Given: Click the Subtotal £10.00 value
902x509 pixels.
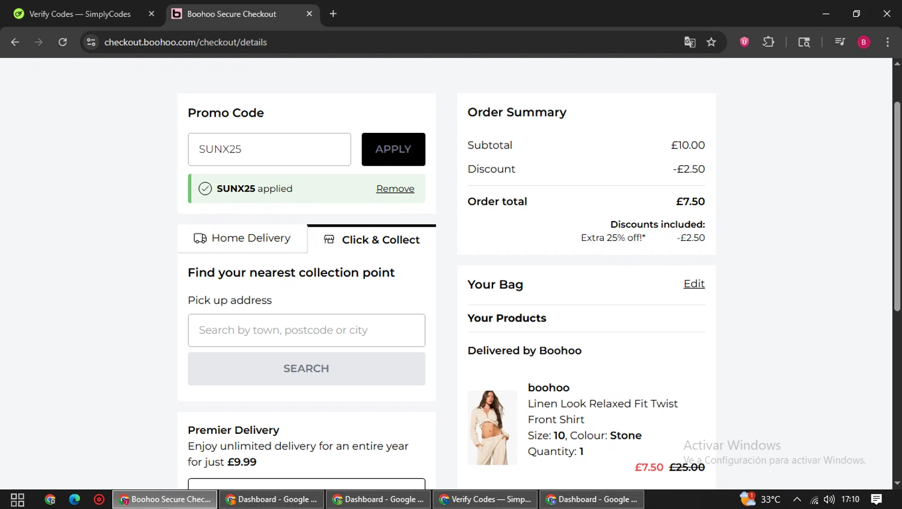Looking at the screenshot, I should [688, 145].
